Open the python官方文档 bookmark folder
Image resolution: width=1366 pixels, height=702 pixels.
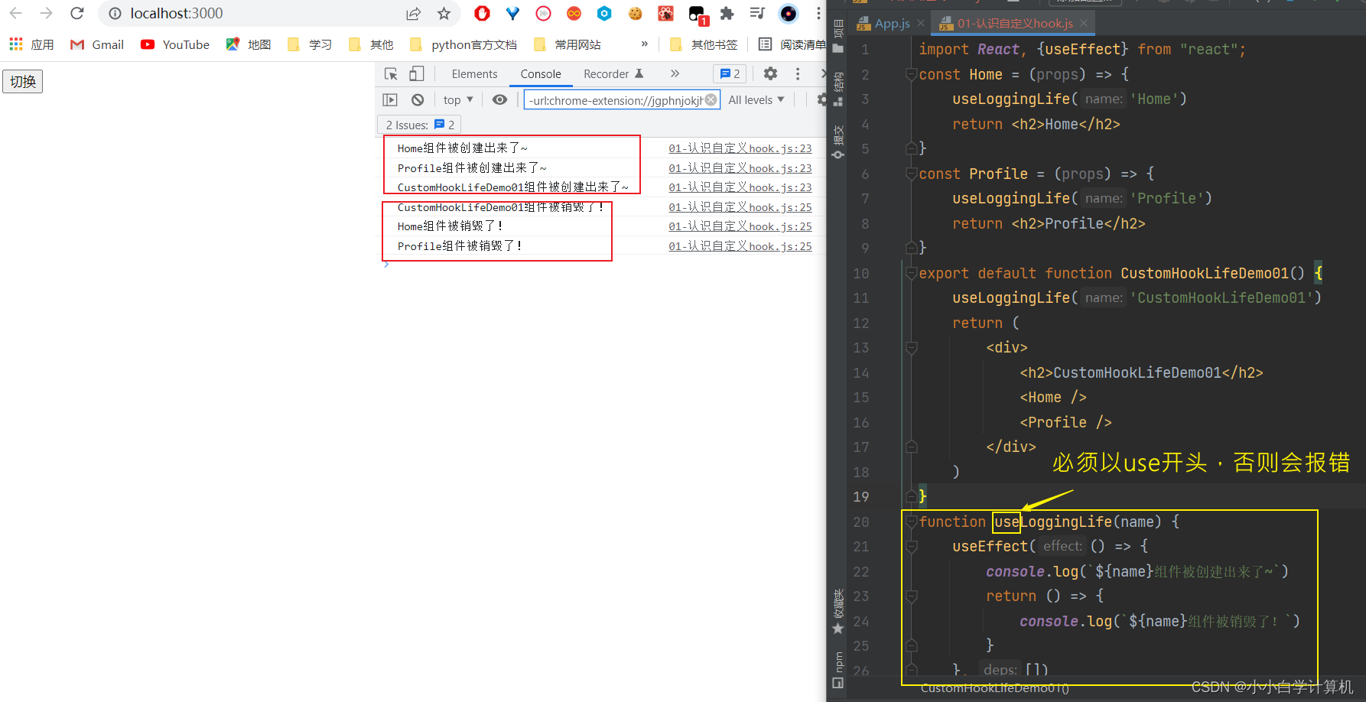(x=463, y=44)
